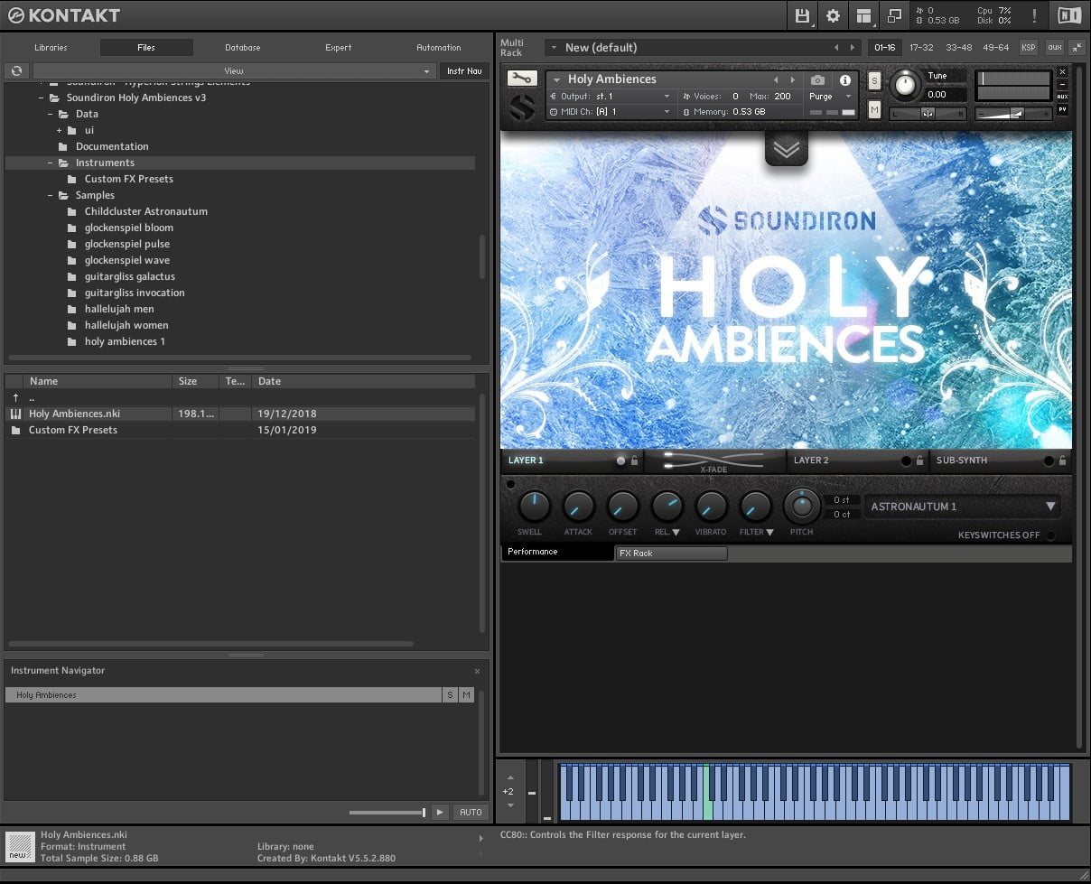Click the instrument volume slider
Screen dimensions: 1091x884
(1013, 114)
